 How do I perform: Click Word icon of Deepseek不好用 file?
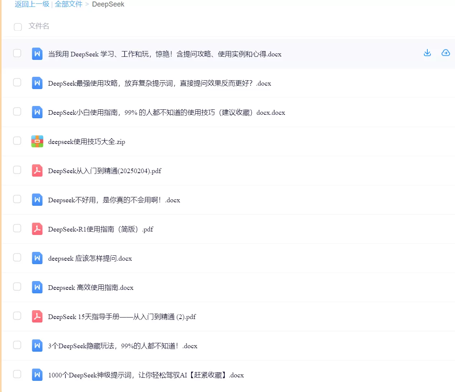pyautogui.click(x=37, y=200)
